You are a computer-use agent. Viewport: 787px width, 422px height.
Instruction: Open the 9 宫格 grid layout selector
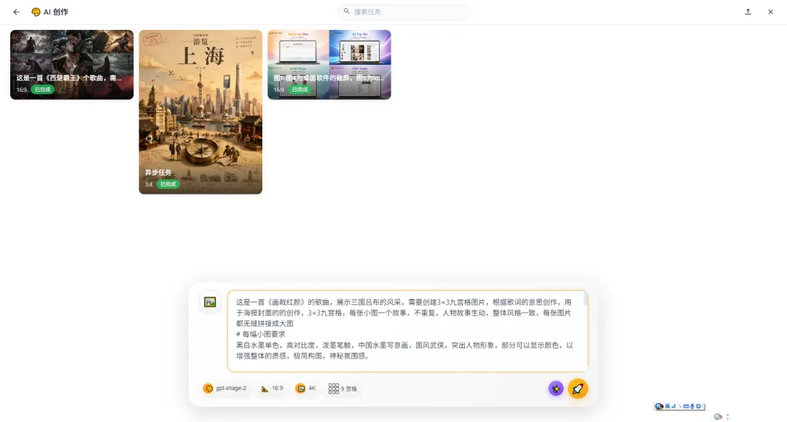click(342, 388)
